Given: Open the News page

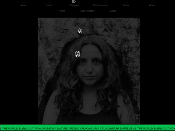Looking at the screenshot, I should (23, 5).
